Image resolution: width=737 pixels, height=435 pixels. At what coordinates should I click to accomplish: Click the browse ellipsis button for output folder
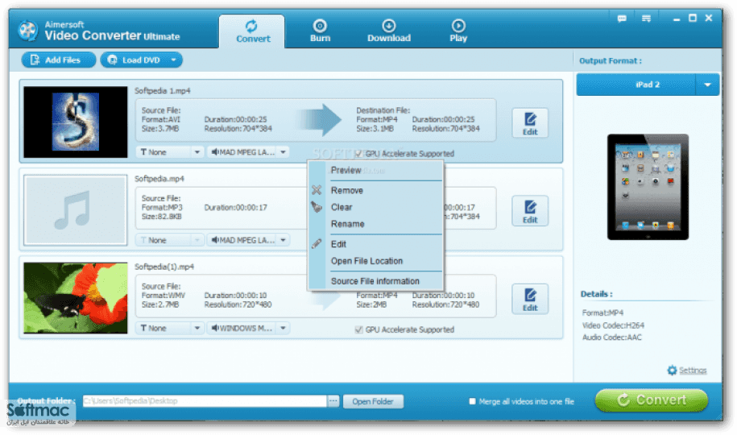tap(333, 401)
